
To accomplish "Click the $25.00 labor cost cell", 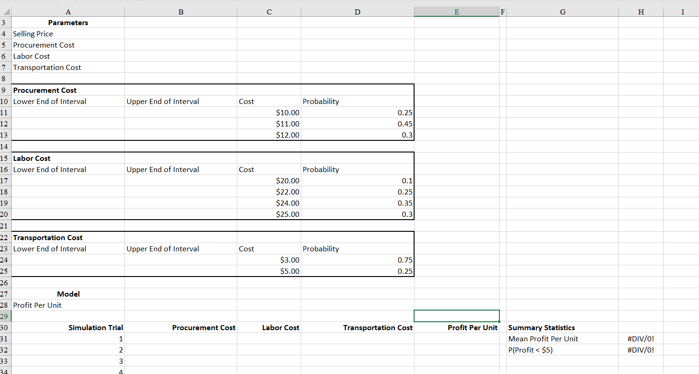I will (x=269, y=214).
